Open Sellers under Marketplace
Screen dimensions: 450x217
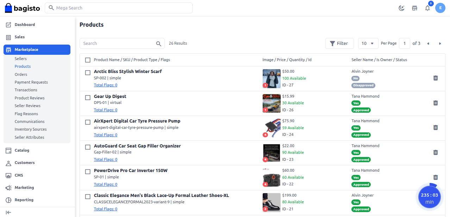coord(21,59)
